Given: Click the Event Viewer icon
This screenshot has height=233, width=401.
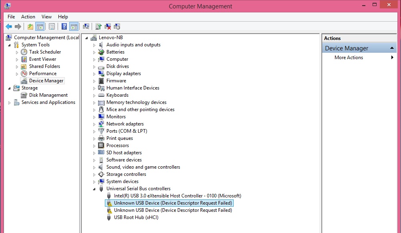Looking at the screenshot, I should (x=24, y=59).
